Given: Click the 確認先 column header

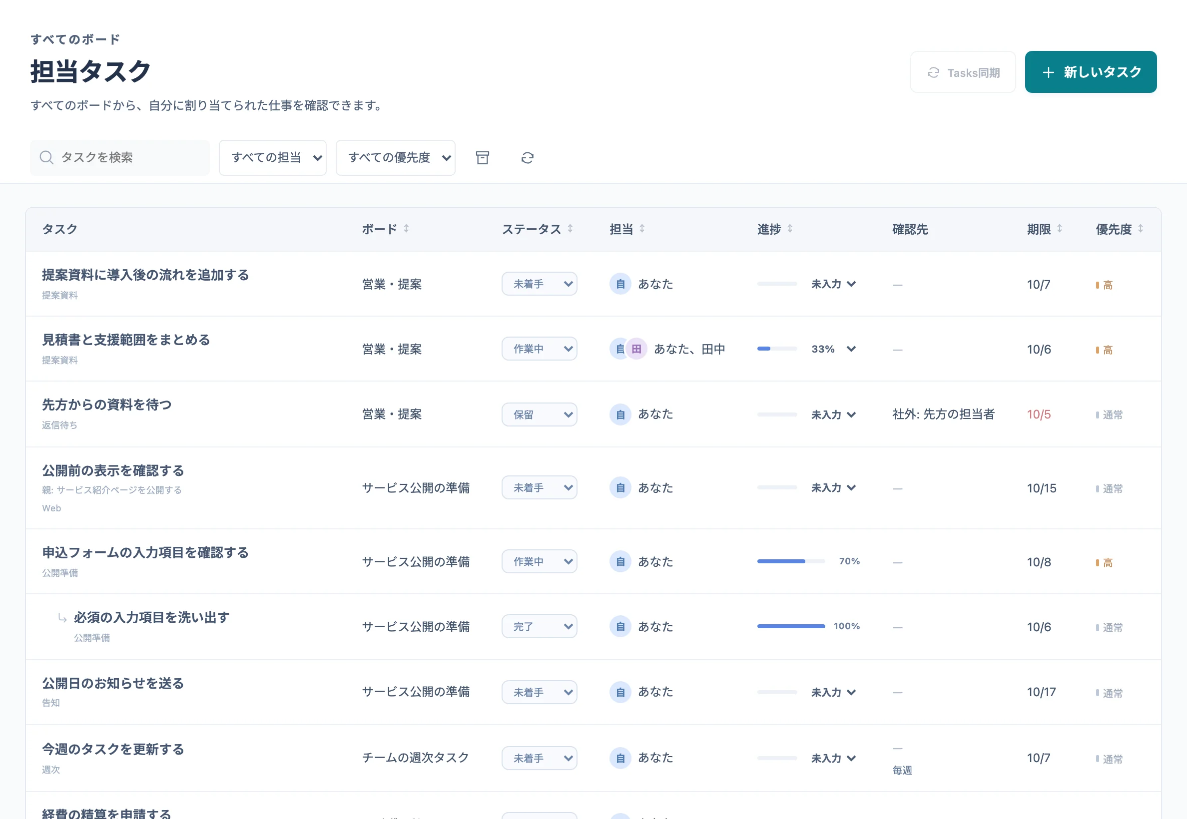Looking at the screenshot, I should pyautogui.click(x=910, y=229).
